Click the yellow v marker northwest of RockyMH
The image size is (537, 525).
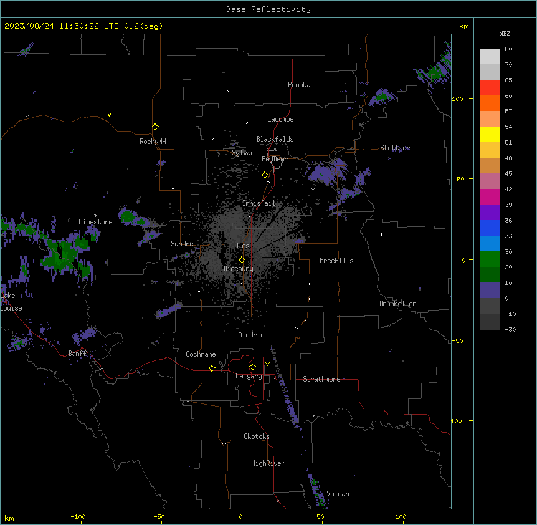click(109, 115)
